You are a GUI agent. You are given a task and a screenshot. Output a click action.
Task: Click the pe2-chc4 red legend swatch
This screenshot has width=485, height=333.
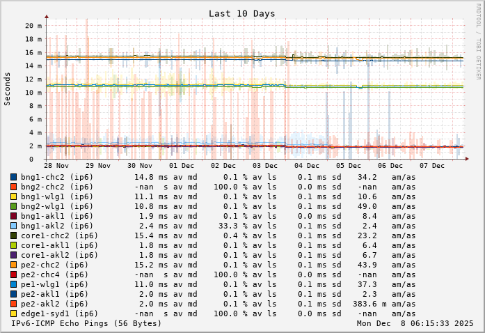coord(13,274)
